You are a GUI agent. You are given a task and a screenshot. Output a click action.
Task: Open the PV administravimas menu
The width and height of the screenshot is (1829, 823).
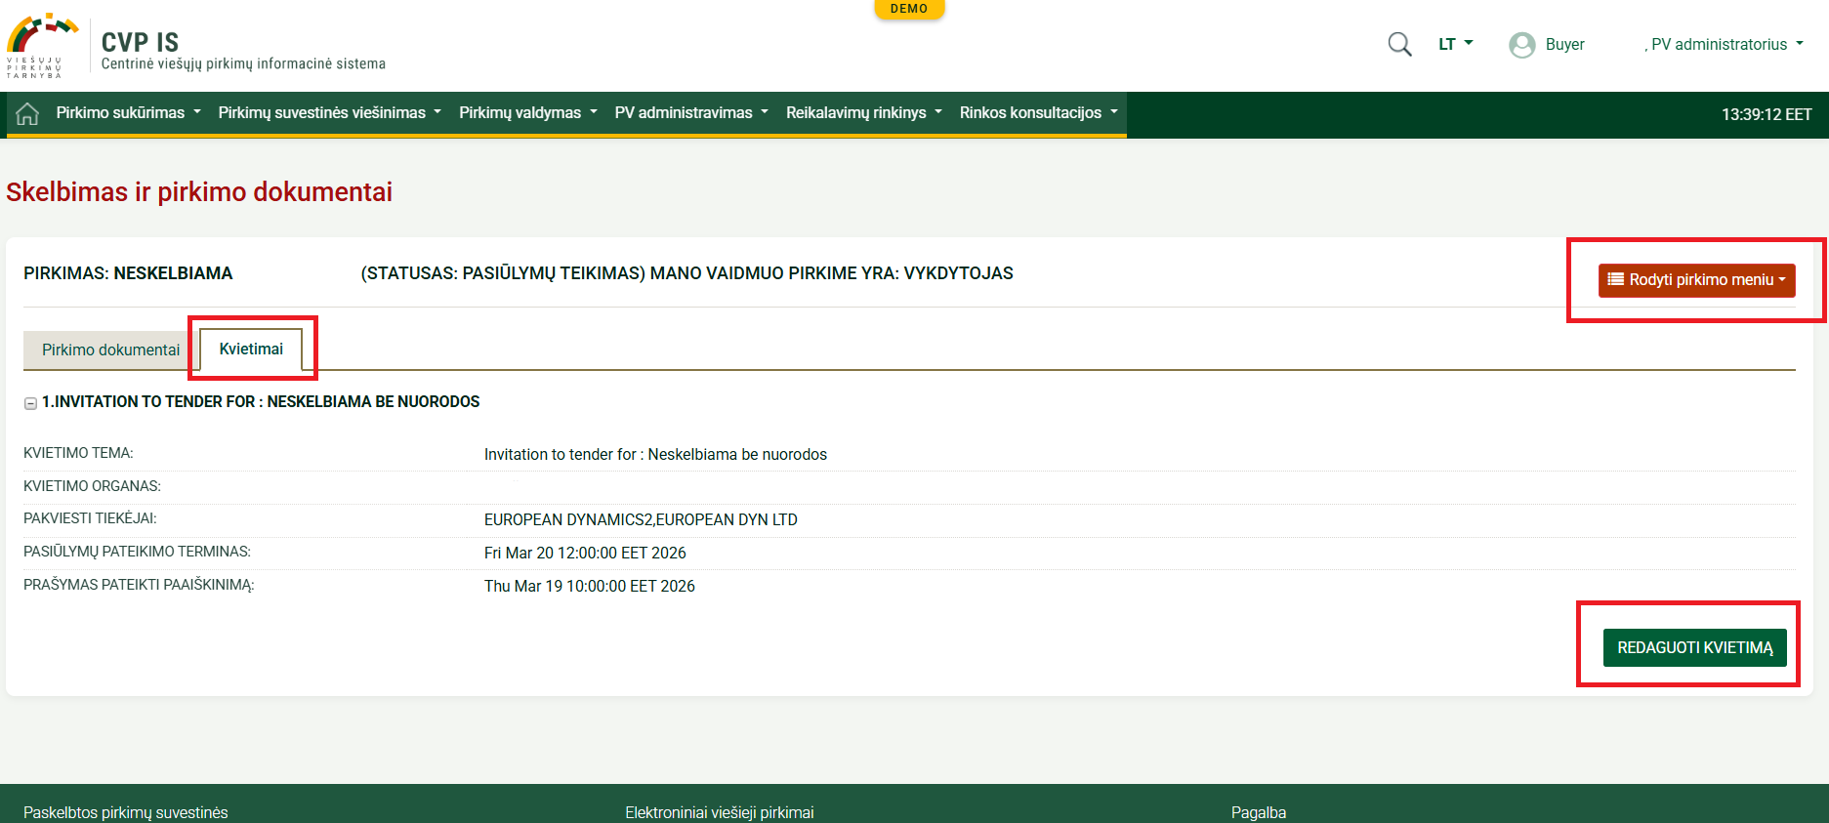point(690,113)
